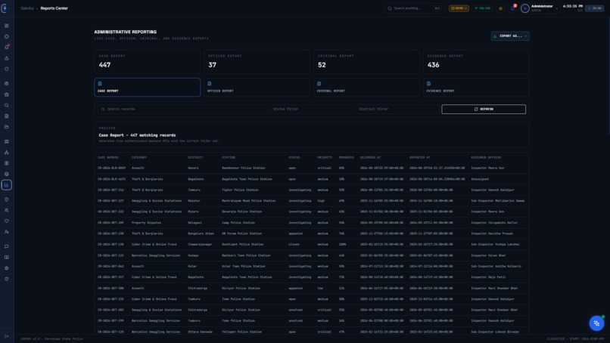Switch to the Officer Report tab

(257, 88)
